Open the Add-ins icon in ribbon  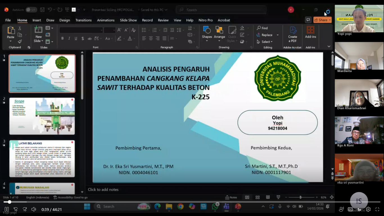pos(310,33)
